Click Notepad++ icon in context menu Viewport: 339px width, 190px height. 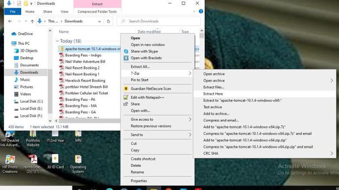(x=126, y=97)
